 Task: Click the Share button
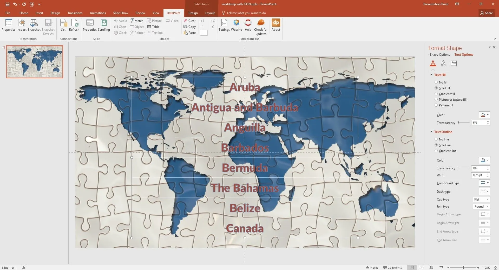(x=486, y=13)
